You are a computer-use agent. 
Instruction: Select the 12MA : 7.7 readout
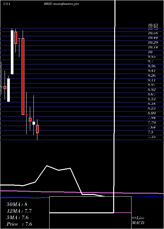click(19, 211)
